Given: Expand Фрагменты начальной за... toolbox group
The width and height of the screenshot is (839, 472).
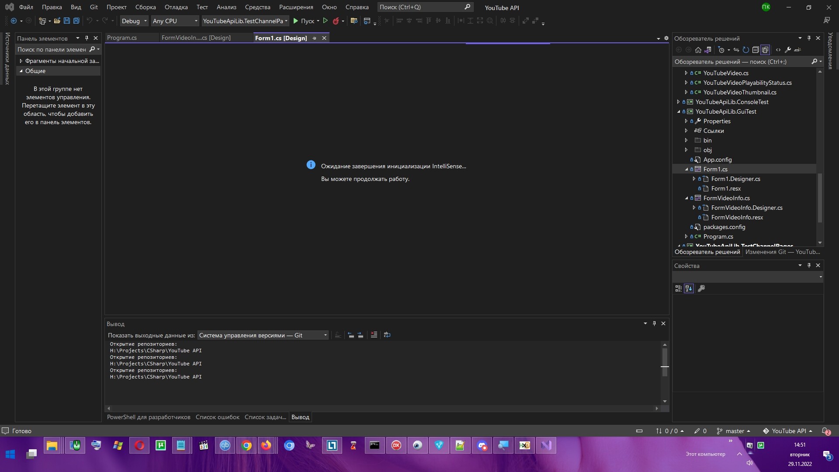Looking at the screenshot, I should (x=21, y=61).
